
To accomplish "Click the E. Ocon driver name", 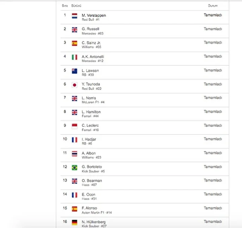I will click(89, 194).
